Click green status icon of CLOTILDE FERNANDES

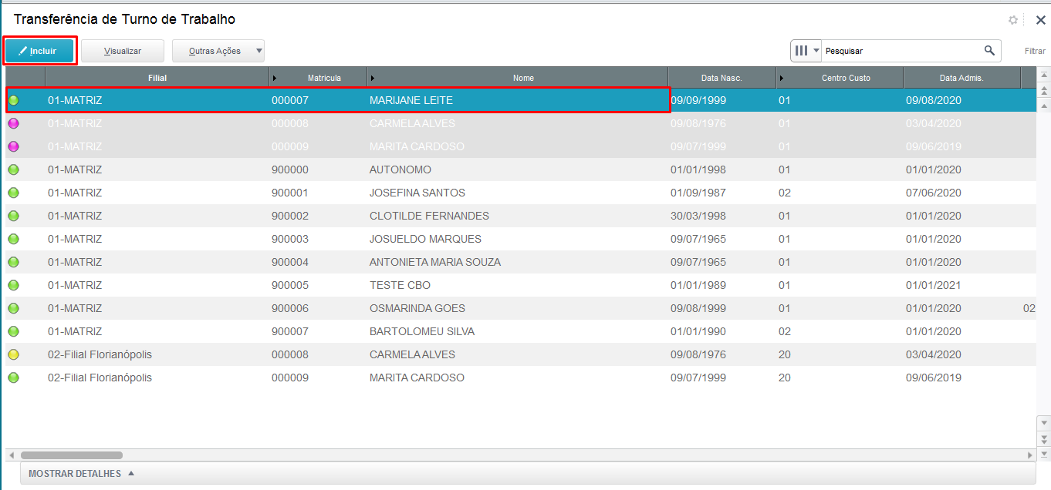click(13, 216)
